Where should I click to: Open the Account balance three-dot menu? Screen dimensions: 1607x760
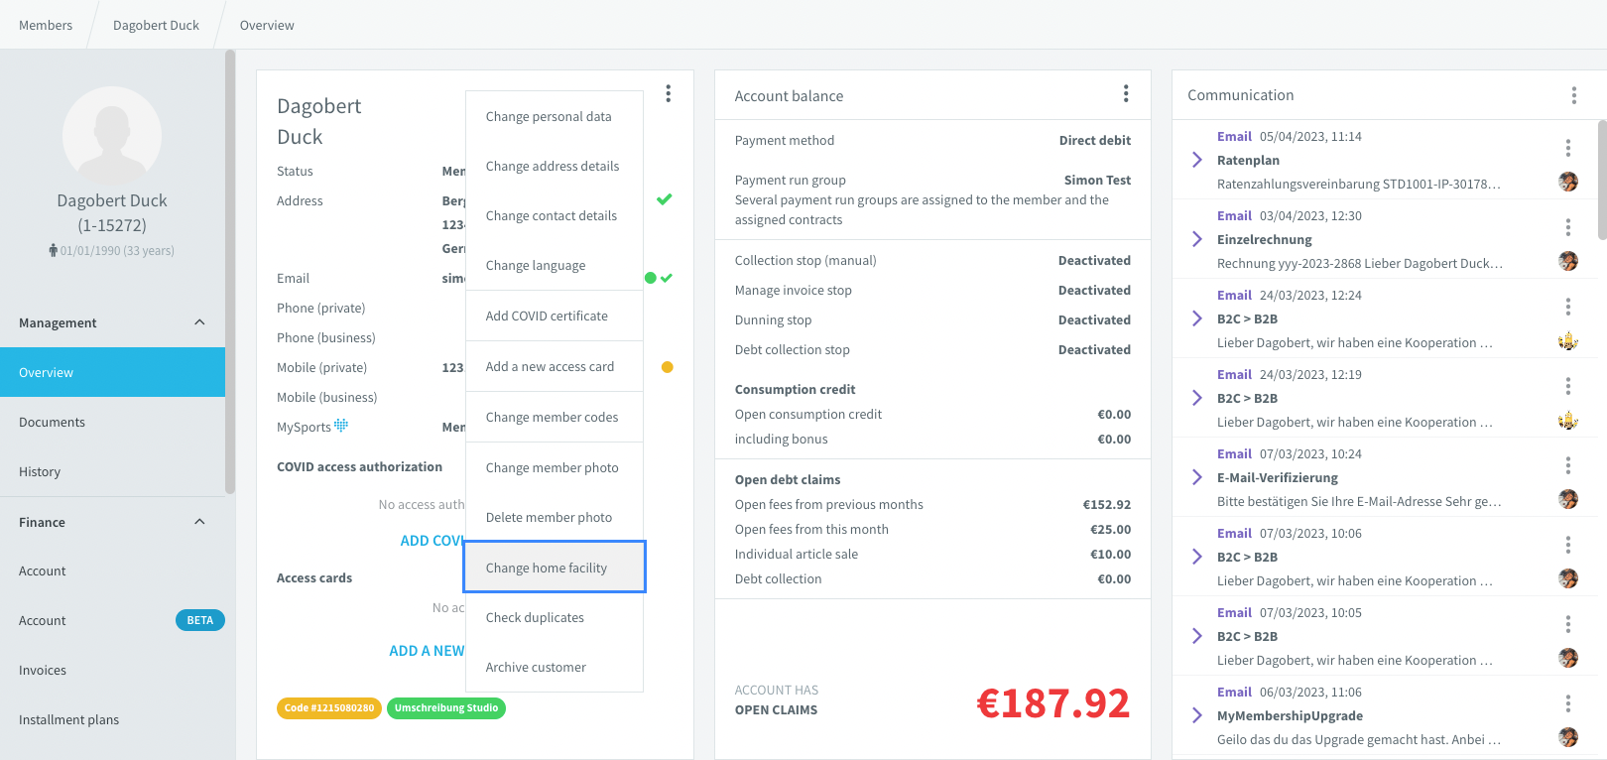click(x=1126, y=93)
